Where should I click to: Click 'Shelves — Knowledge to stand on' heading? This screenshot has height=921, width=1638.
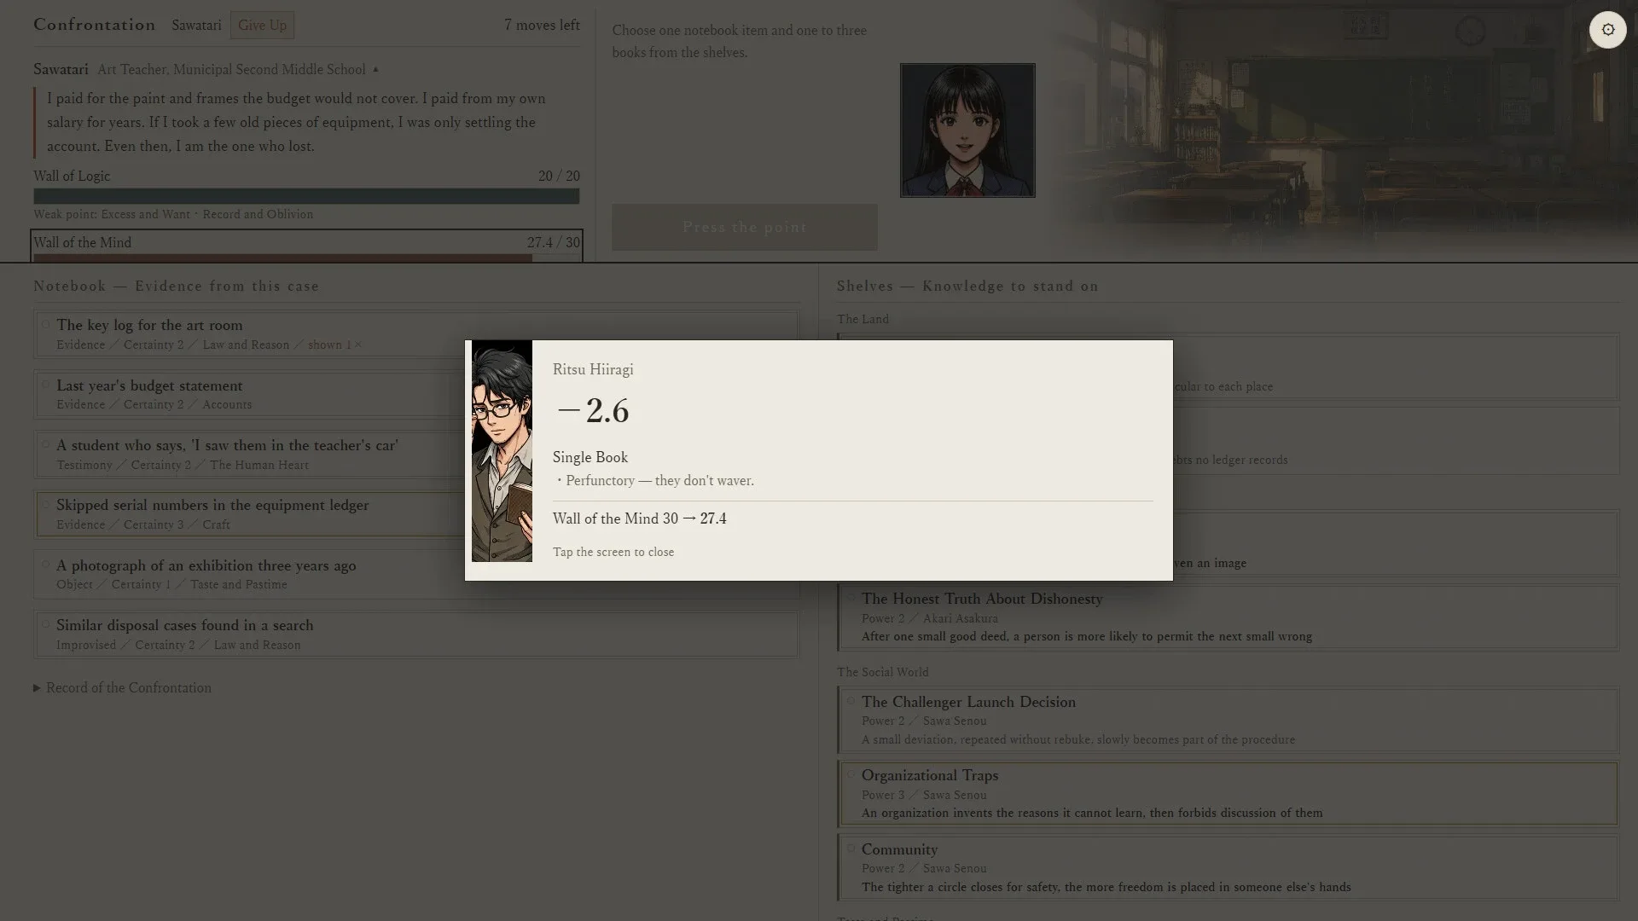967,286
